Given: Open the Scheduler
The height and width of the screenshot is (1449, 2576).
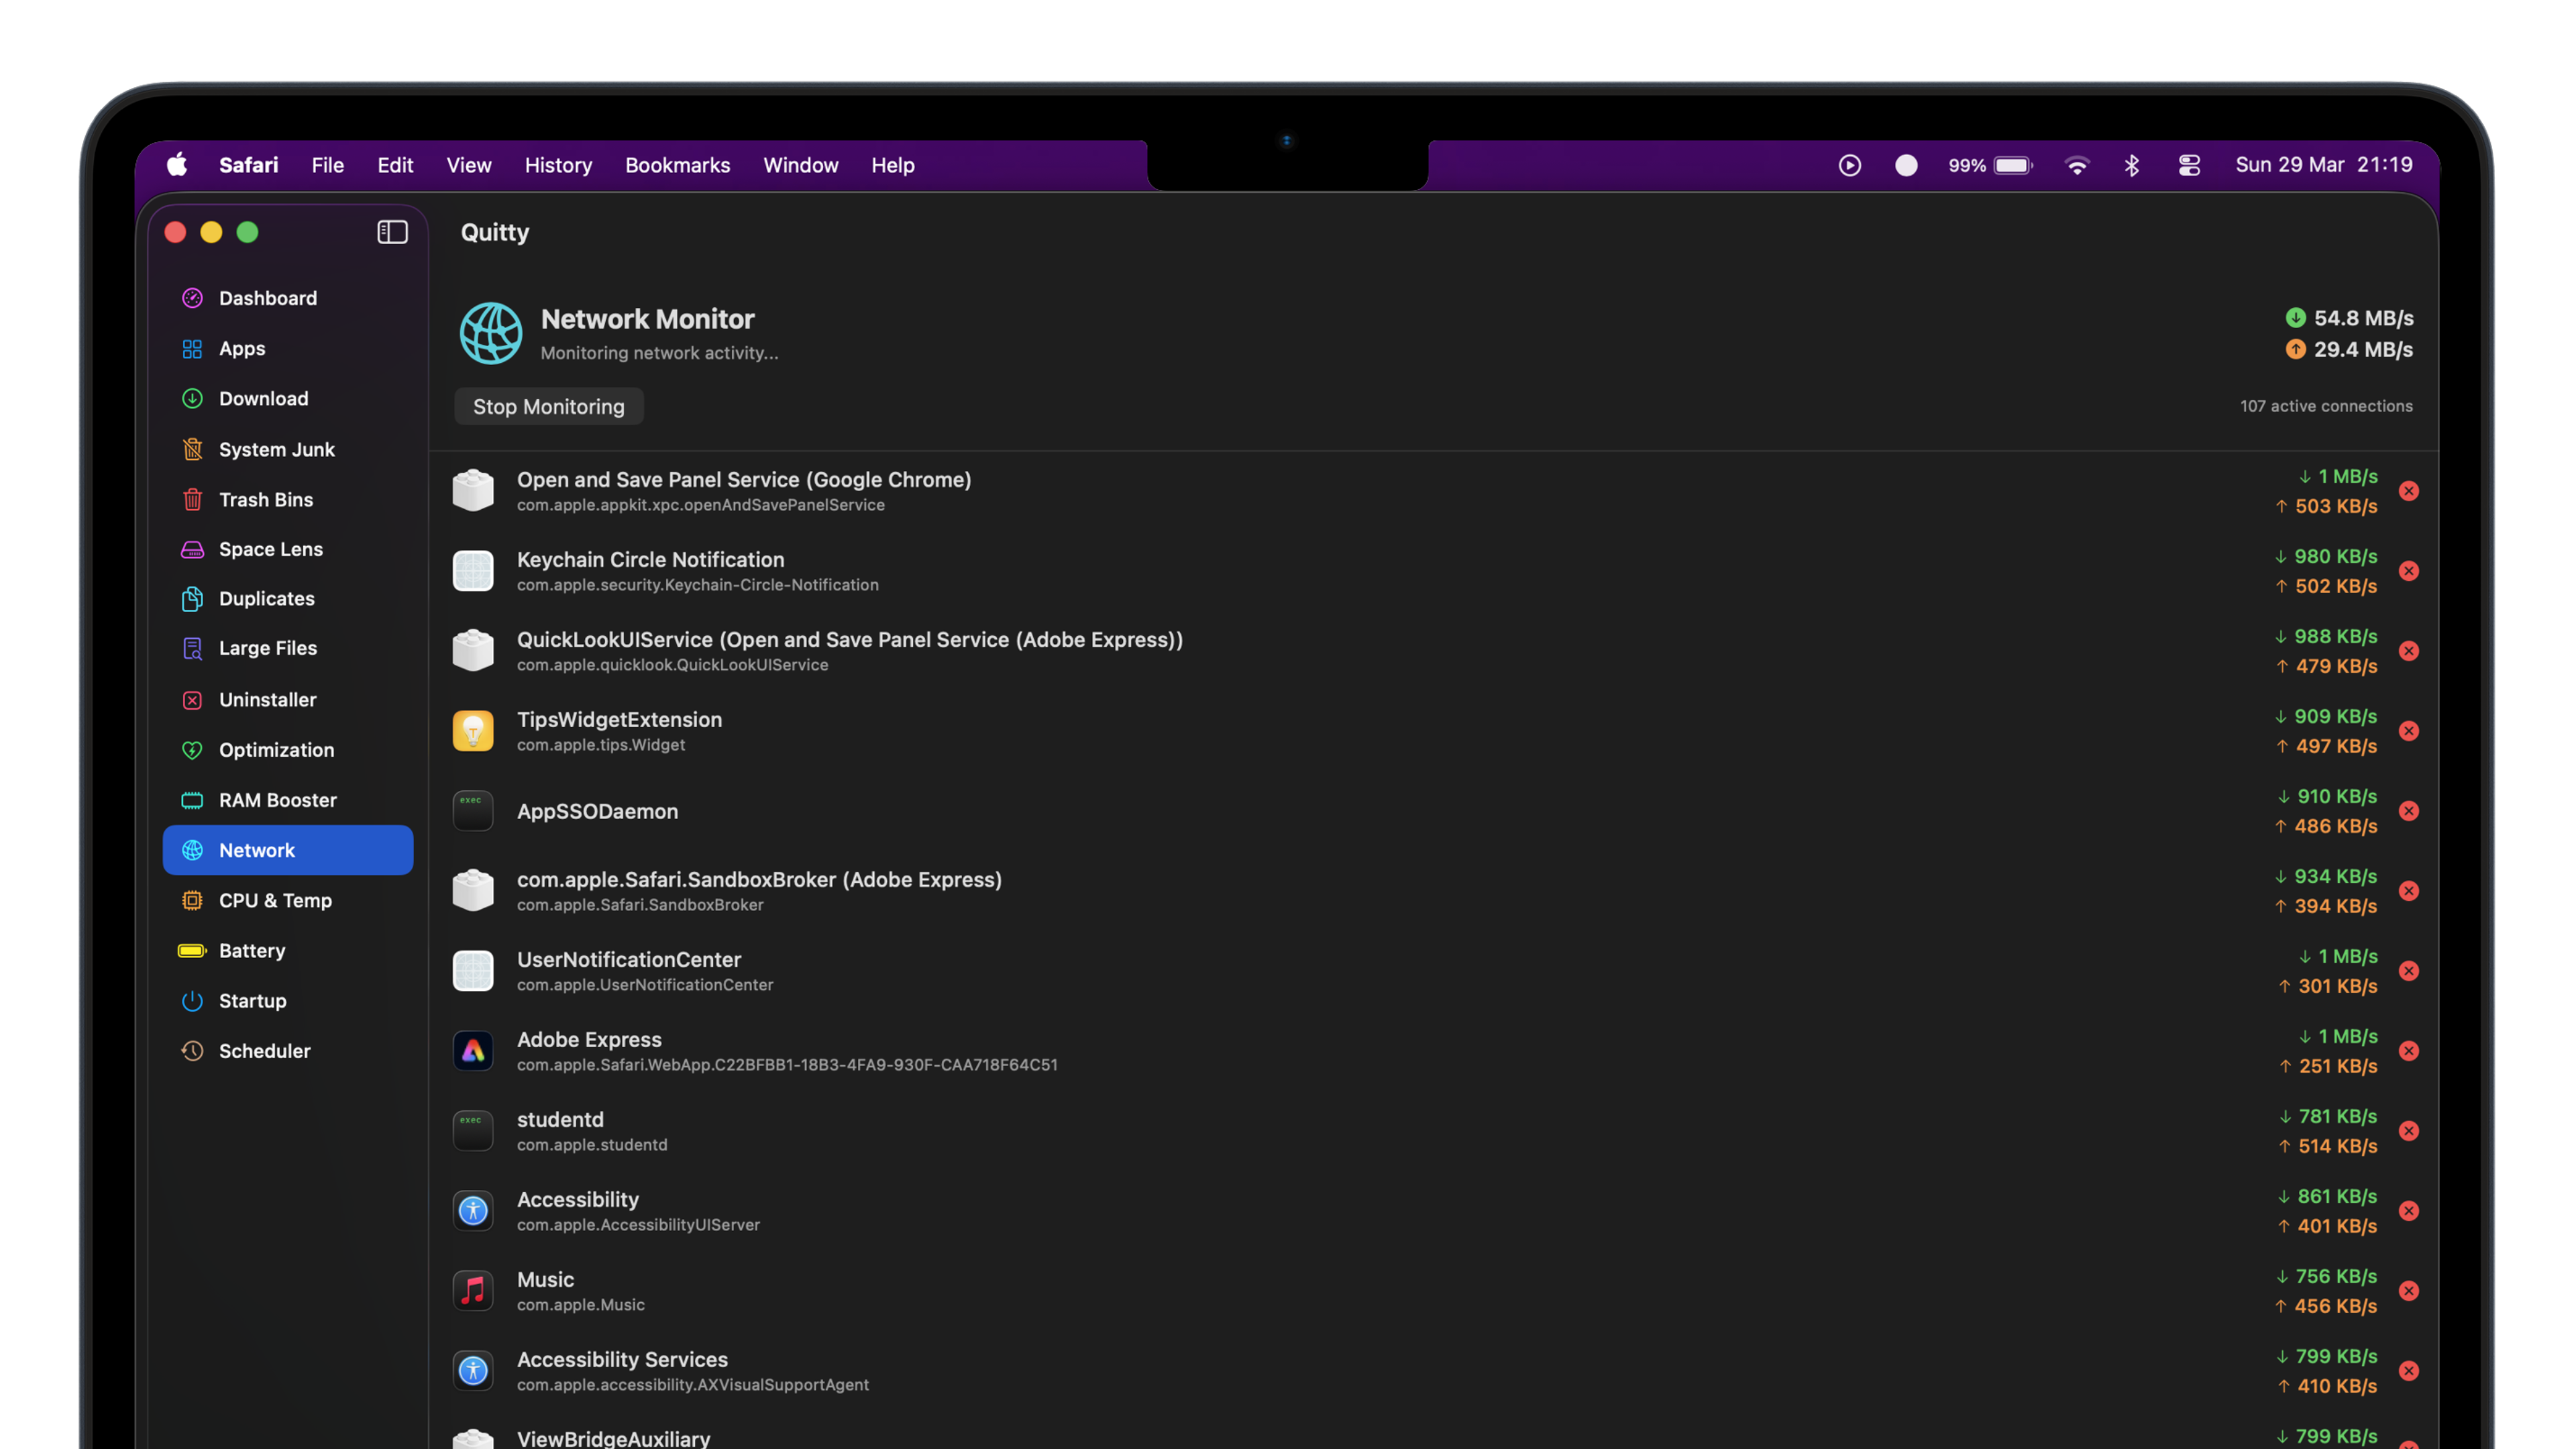Looking at the screenshot, I should coord(265,1051).
